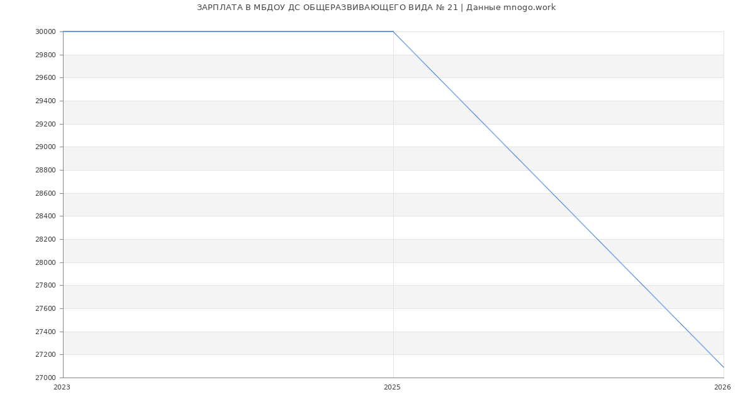The height and width of the screenshot is (409, 755).
Task: Click the 2023 x-axis label
Action: point(62,388)
